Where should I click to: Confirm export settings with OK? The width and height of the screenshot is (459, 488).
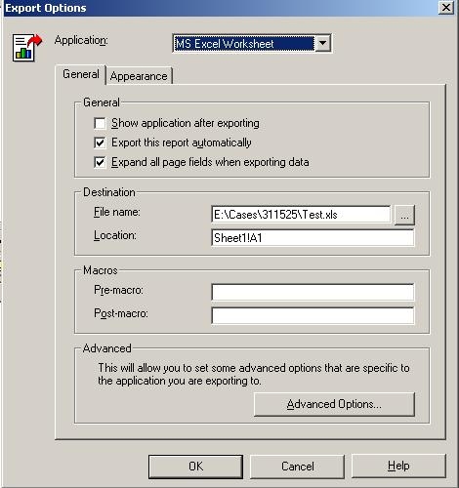tap(195, 467)
